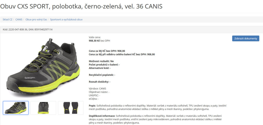The height and width of the screenshot is (125, 263).
Task: Click the Kód and EAN code line
Action: tap(28, 30)
